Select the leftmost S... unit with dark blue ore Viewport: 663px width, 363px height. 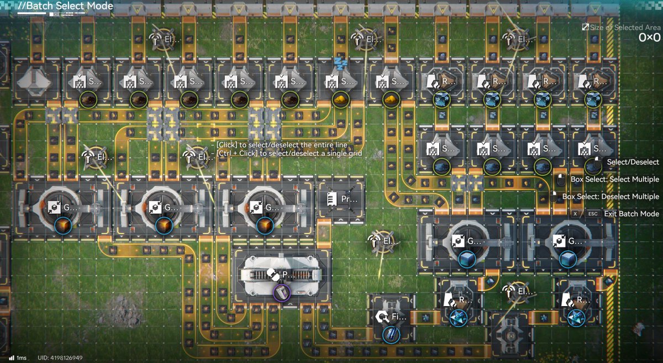tap(441, 148)
